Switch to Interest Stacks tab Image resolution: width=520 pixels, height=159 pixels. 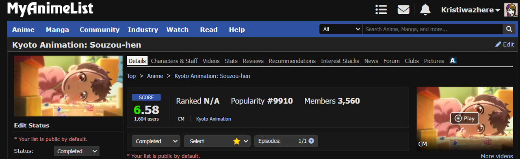(340, 61)
